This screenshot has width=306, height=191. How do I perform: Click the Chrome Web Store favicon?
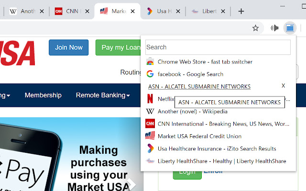click(x=150, y=62)
